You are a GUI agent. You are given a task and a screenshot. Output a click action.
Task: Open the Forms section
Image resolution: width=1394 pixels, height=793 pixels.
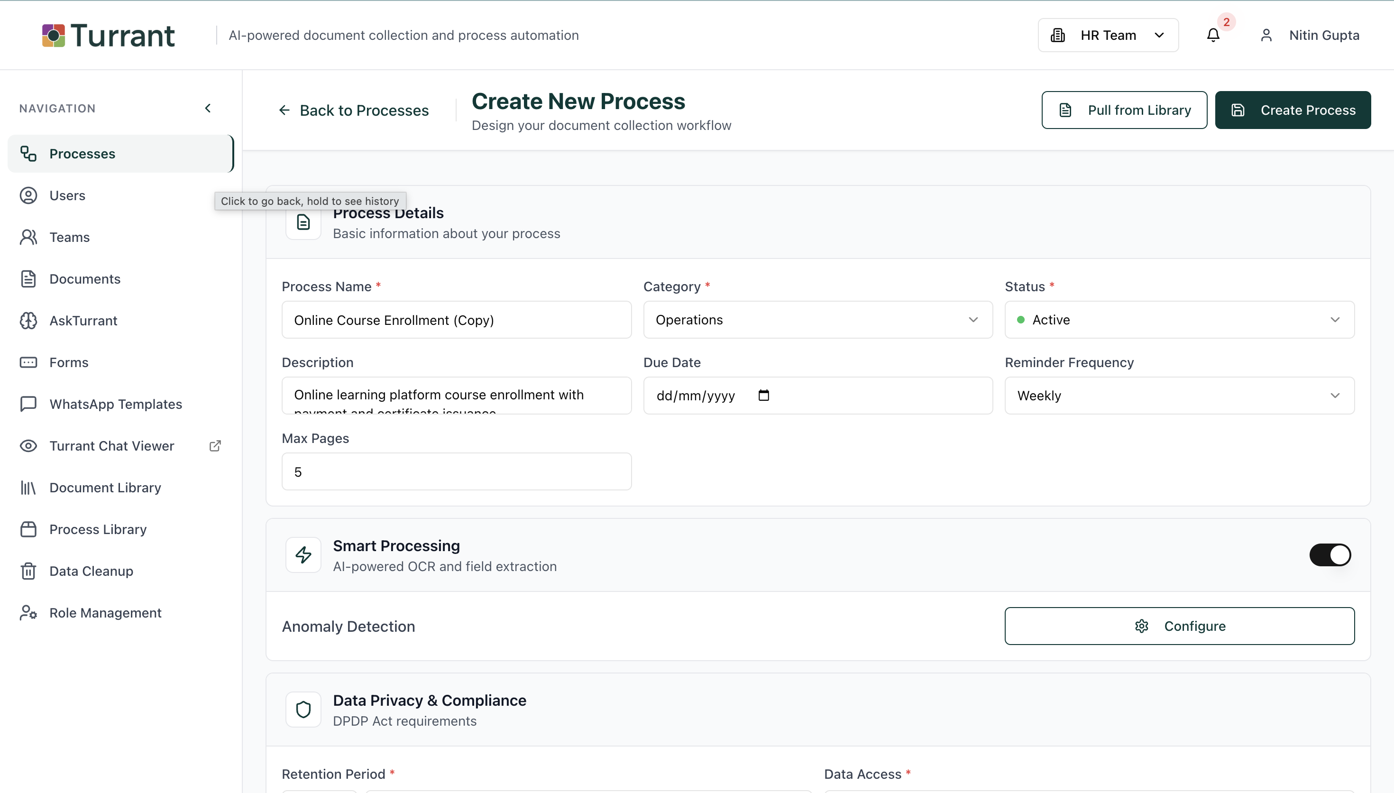[69, 362]
